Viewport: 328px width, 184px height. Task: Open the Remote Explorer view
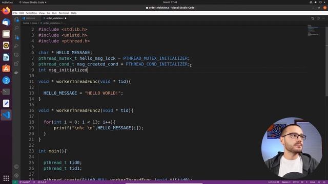(x=16, y=55)
